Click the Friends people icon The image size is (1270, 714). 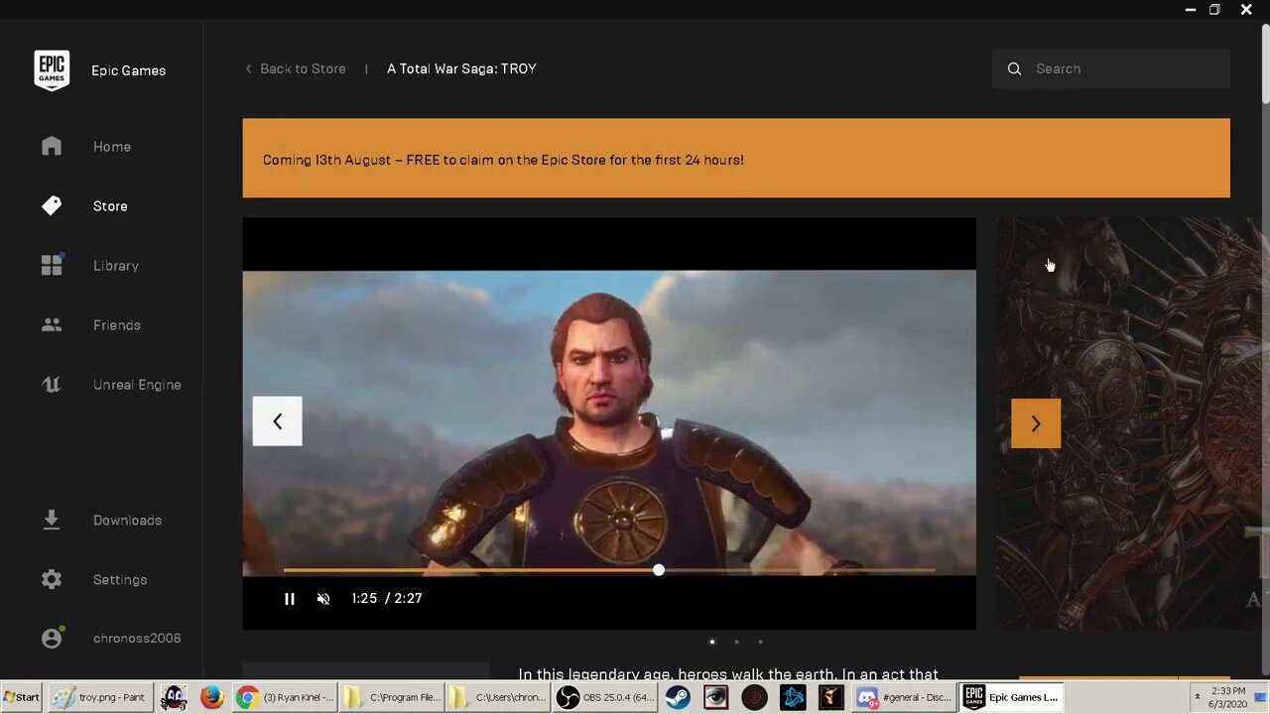click(x=52, y=324)
